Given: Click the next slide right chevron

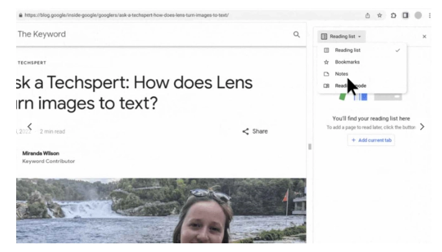Looking at the screenshot, I should click(x=422, y=127).
